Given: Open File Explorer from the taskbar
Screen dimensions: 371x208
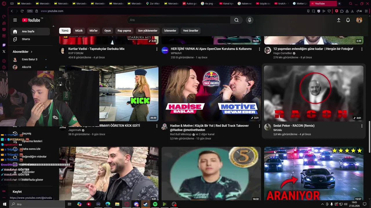Looking at the screenshot, I should 117,204.
